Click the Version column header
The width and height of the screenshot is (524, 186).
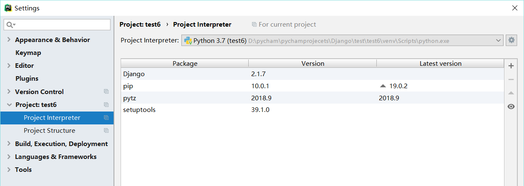pyautogui.click(x=313, y=63)
